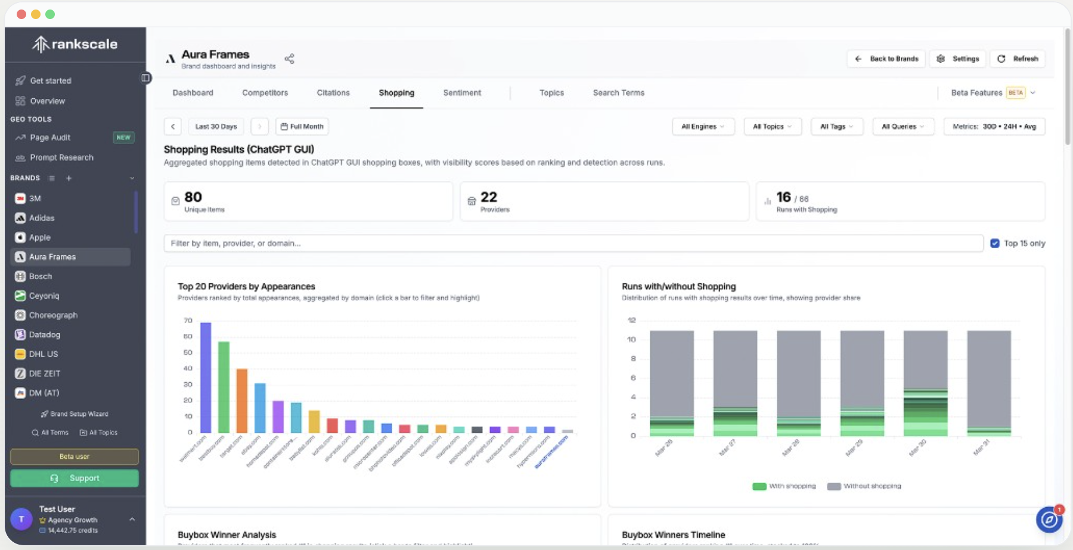The image size is (1073, 550).
Task: Select the Shopping tab
Action: click(x=396, y=93)
